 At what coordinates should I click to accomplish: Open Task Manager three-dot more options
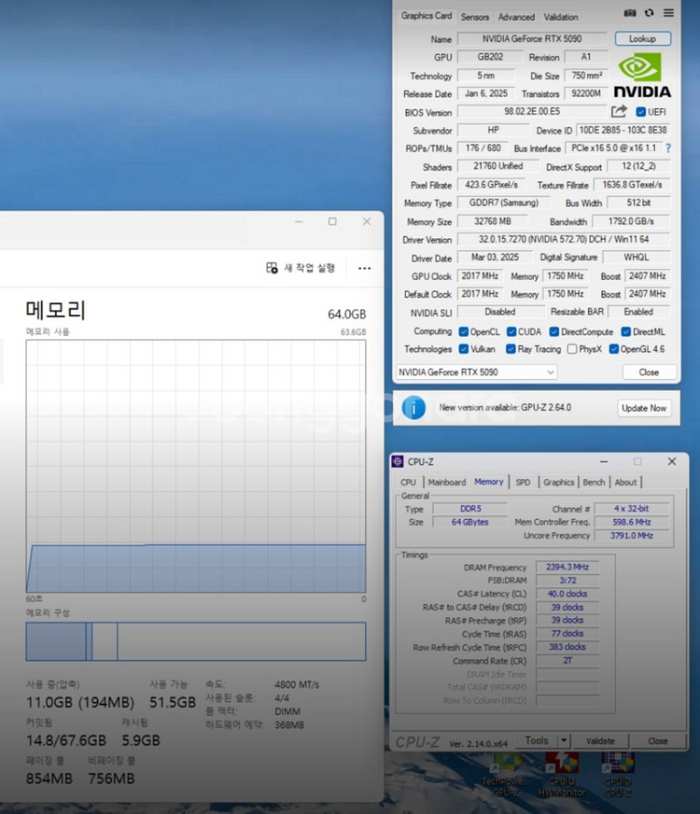click(364, 269)
